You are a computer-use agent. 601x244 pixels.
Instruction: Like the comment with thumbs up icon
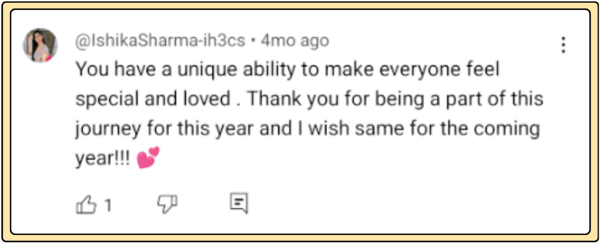tap(85, 204)
